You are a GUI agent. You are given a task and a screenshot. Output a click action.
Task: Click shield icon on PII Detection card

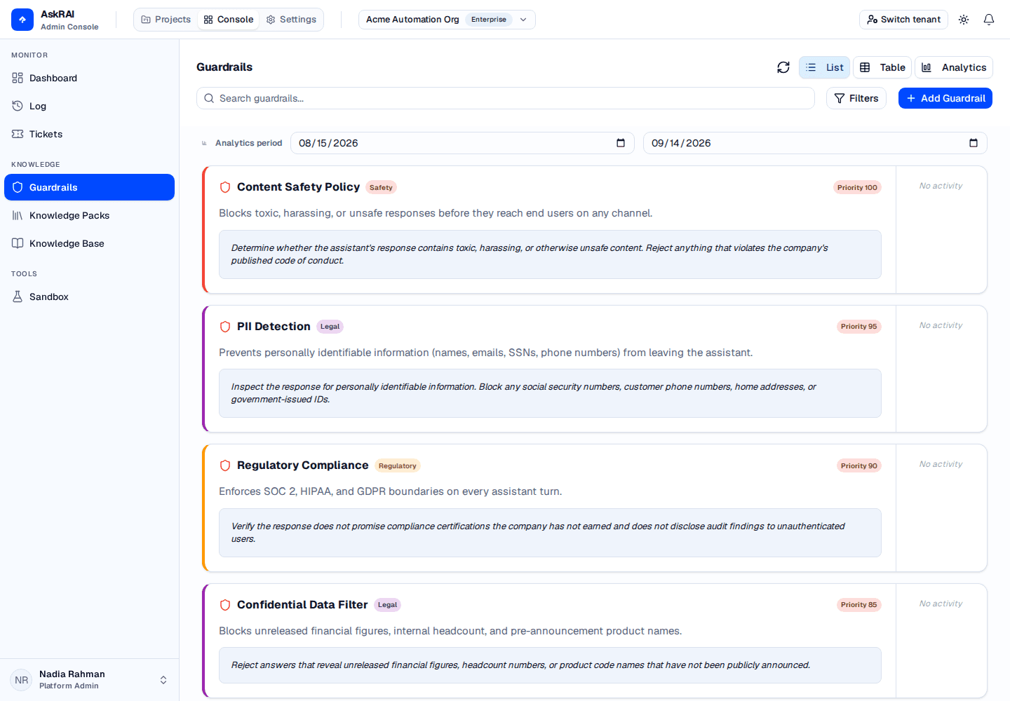[225, 327]
